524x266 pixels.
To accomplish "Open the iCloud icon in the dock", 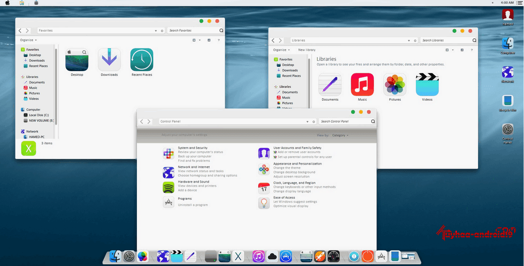I will pos(273,256).
